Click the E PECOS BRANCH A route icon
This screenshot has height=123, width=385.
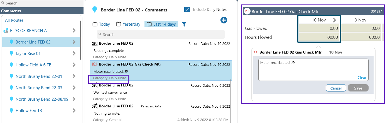click(x=6, y=31)
